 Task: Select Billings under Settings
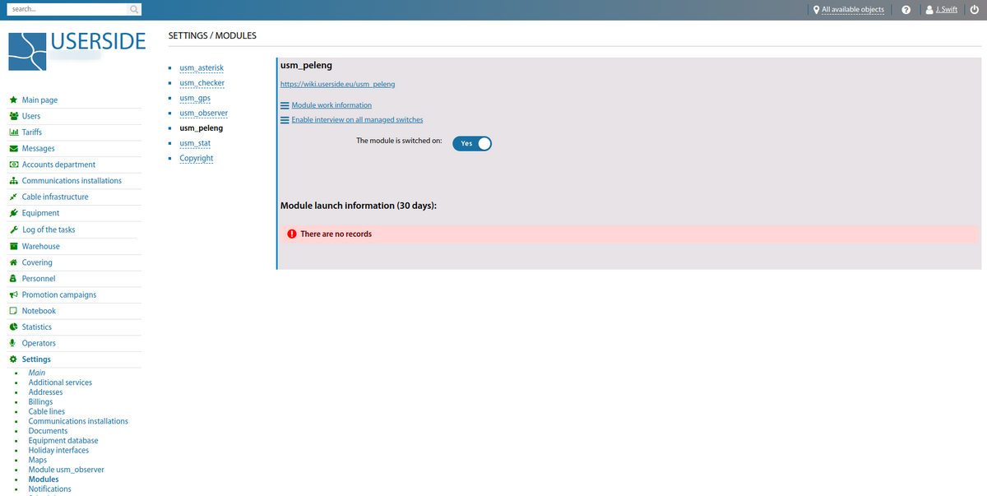(40, 401)
